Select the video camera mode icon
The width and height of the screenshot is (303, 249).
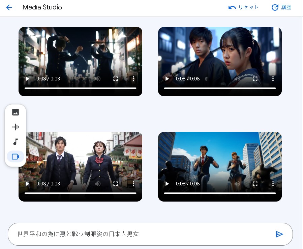click(x=16, y=156)
